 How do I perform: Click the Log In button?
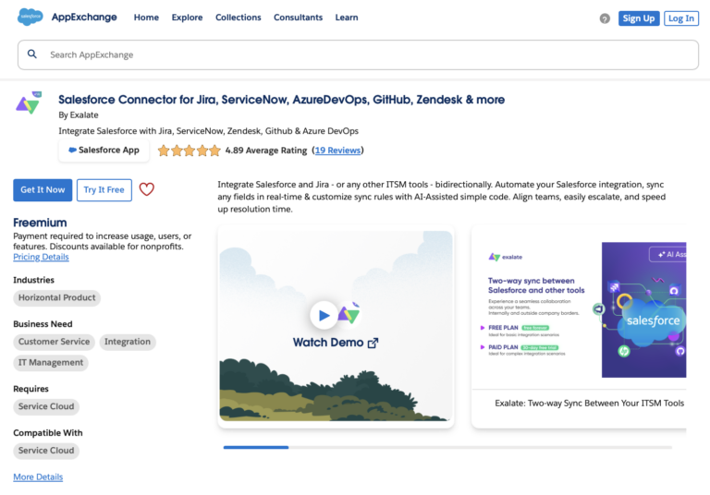coord(680,18)
